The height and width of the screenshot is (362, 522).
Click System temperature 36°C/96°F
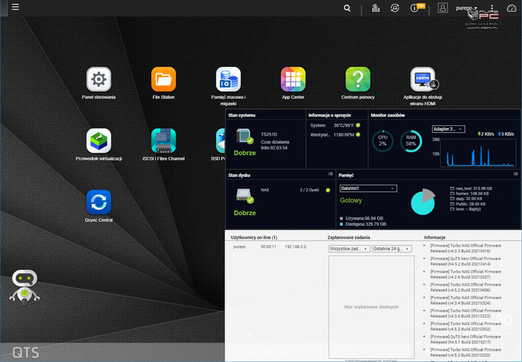coord(344,125)
